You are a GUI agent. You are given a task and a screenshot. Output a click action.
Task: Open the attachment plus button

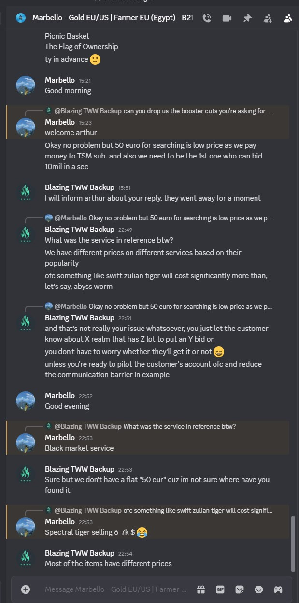[26, 589]
